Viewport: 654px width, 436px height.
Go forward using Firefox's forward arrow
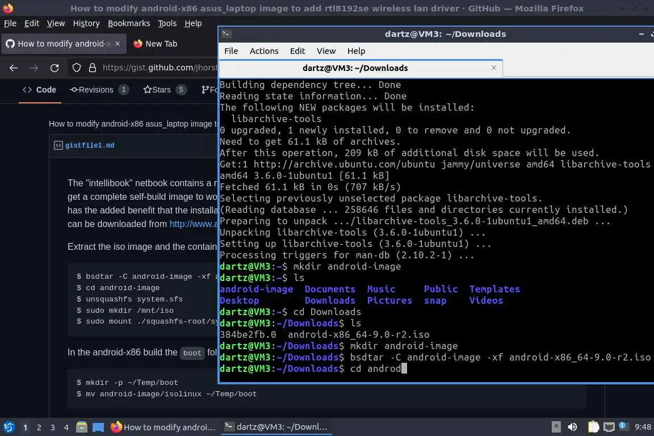tap(34, 68)
